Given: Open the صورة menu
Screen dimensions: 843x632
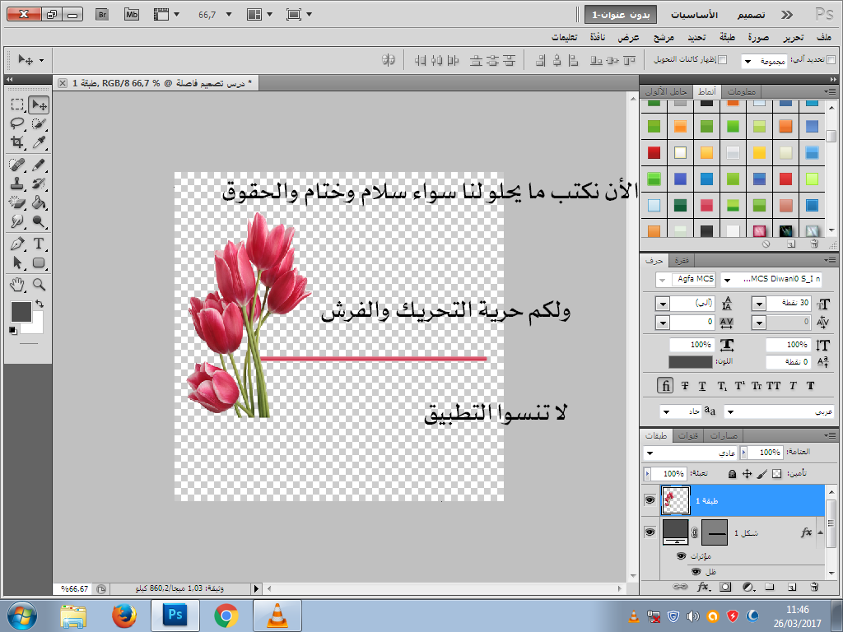Looking at the screenshot, I should 759,38.
